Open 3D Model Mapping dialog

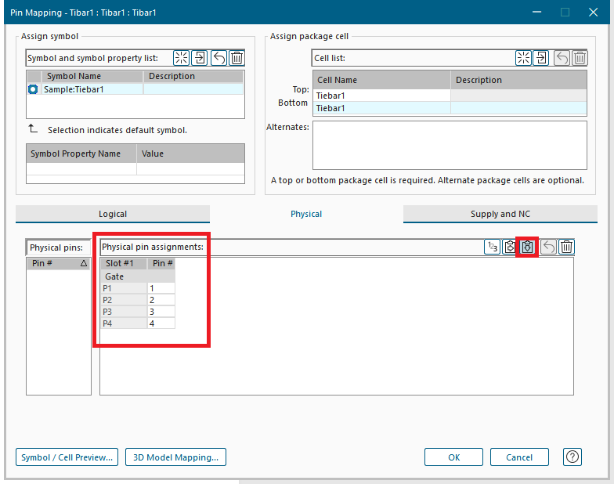[175, 457]
